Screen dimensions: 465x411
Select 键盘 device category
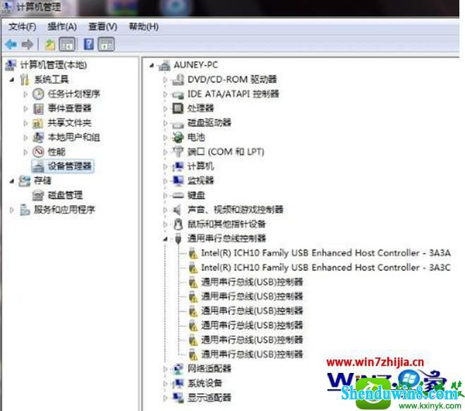pyautogui.click(x=196, y=195)
